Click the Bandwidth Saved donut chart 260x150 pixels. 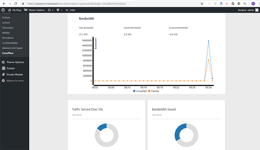click(x=186, y=135)
